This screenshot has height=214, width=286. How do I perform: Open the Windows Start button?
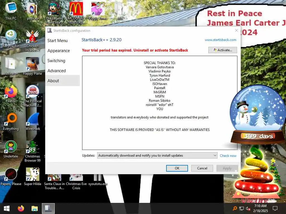tap(7, 208)
